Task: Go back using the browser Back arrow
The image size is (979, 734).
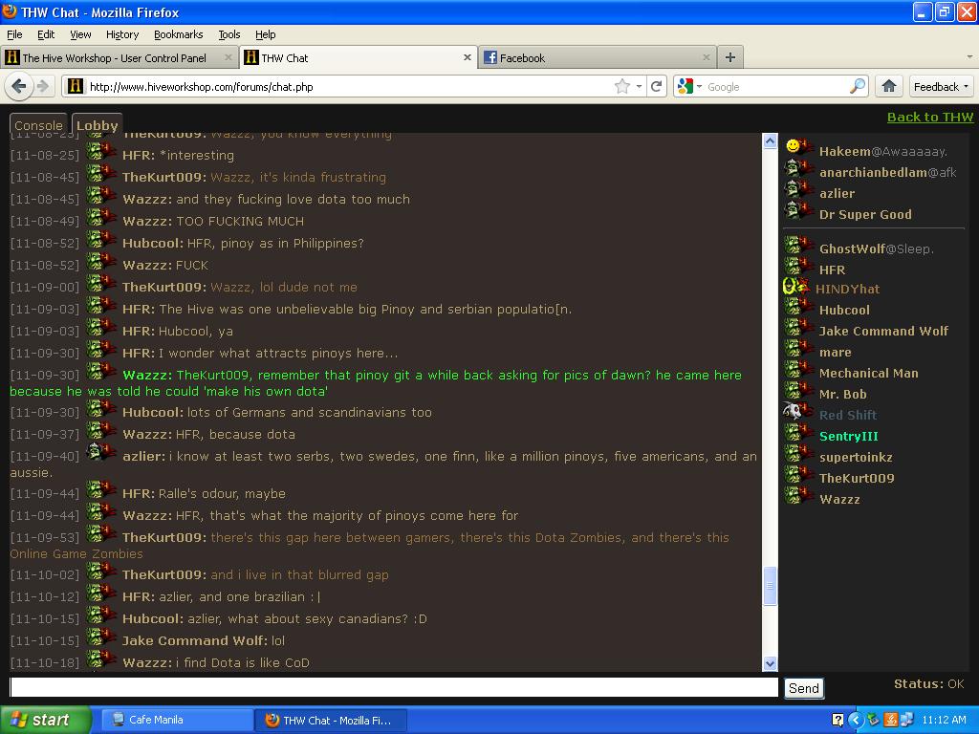Action: coord(18,86)
